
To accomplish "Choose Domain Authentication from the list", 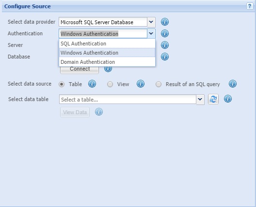I will click(x=107, y=62).
